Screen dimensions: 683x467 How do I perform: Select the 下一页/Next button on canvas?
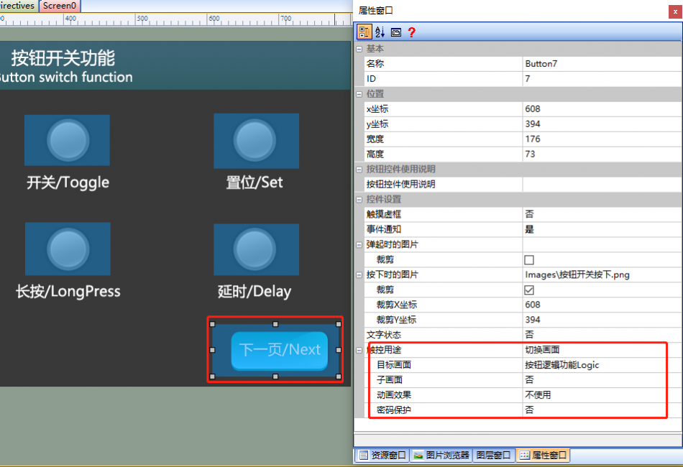tap(279, 350)
